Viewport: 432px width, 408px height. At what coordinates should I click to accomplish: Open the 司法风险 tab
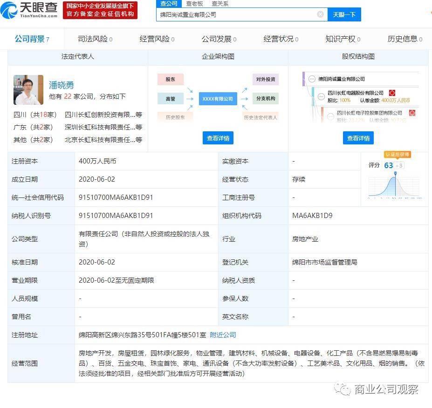pos(94,39)
